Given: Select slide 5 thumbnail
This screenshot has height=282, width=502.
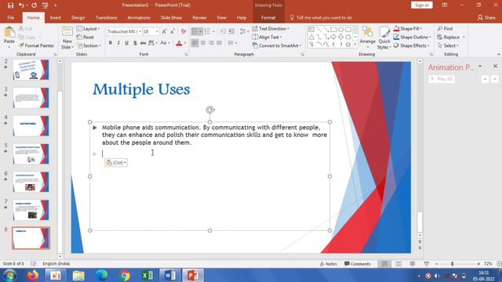Looking at the screenshot, I should [31, 154].
